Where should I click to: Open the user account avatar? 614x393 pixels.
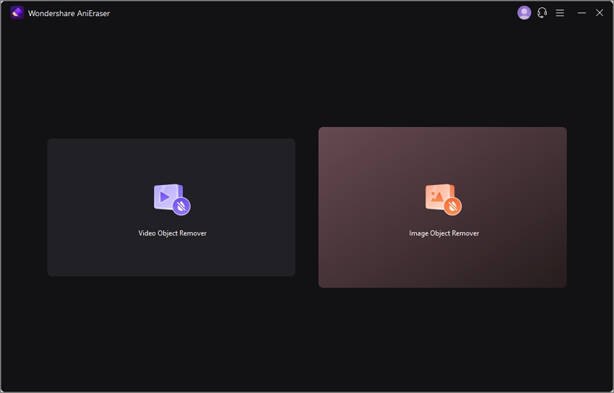coord(524,13)
